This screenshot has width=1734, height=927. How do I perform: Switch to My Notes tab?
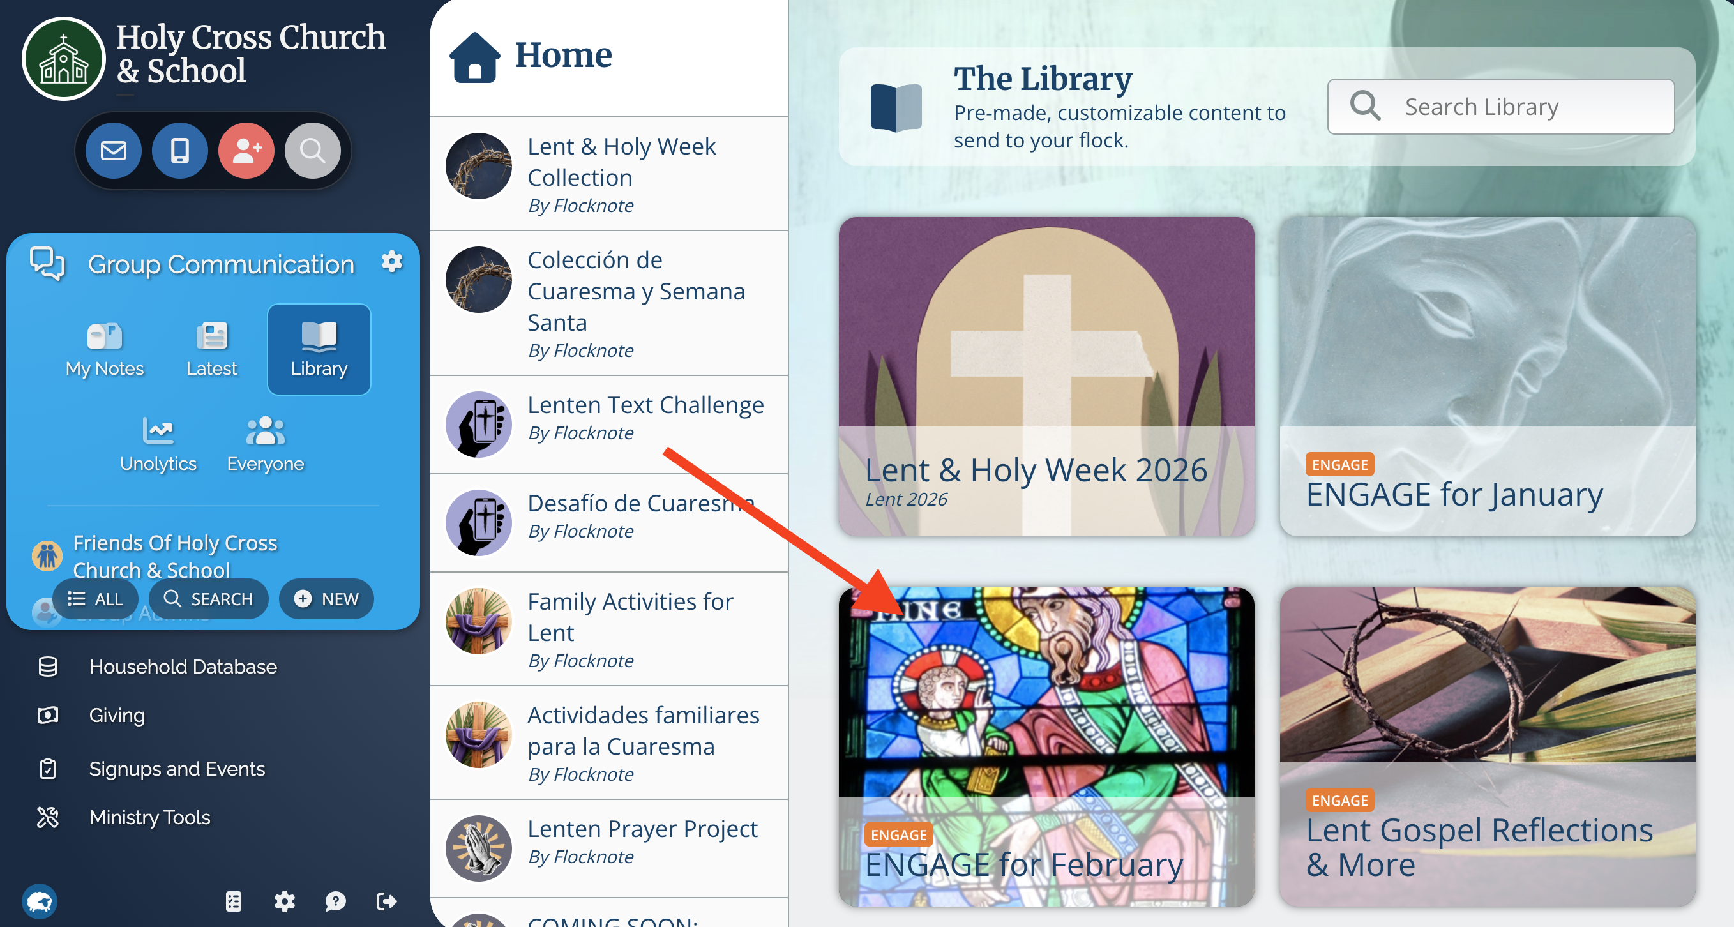(104, 350)
